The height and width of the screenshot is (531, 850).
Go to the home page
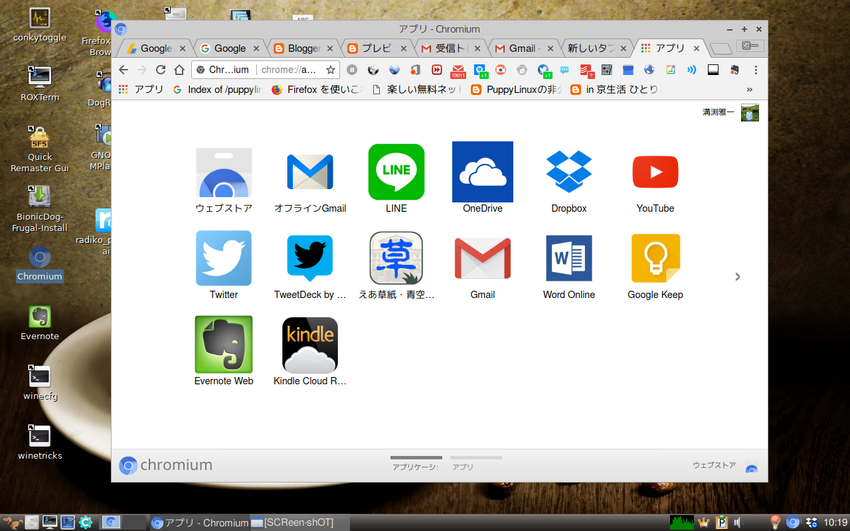click(179, 70)
